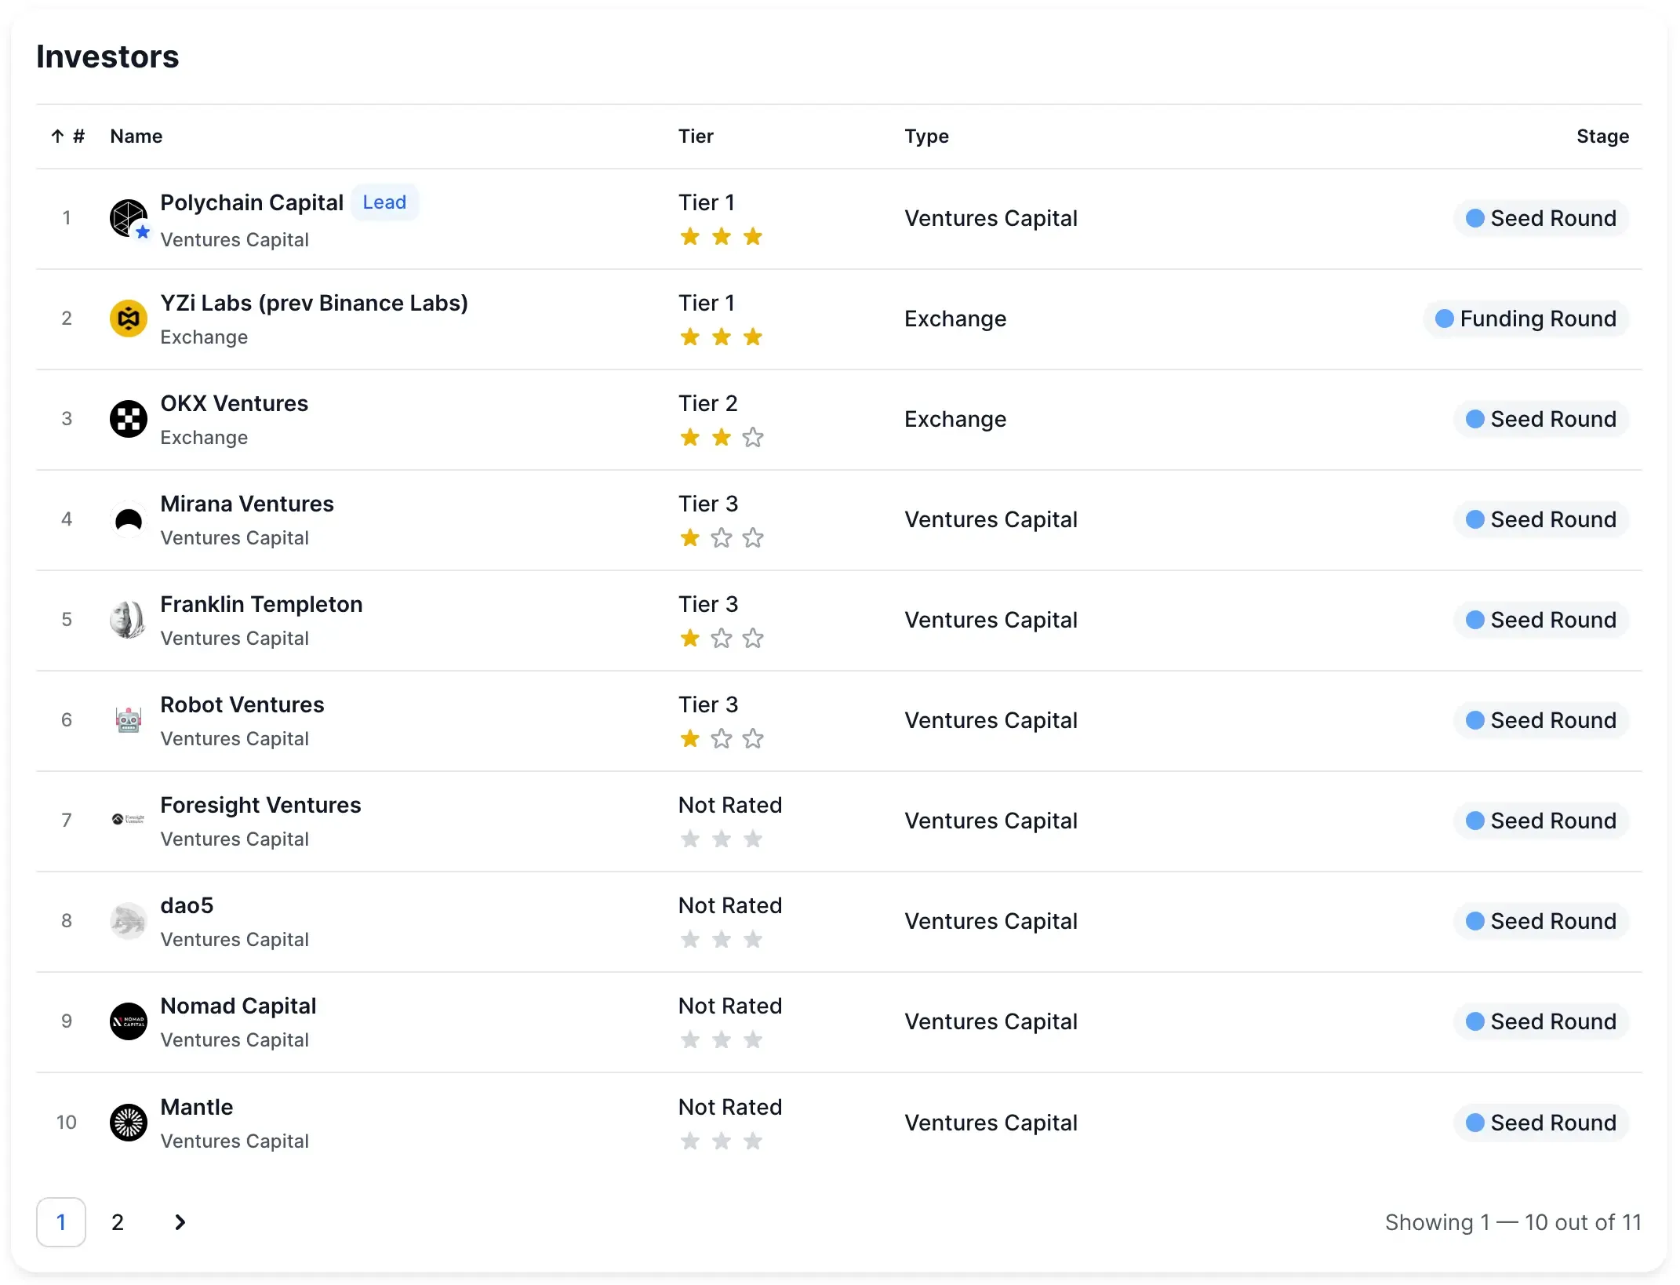Go to next page with chevron arrow
Screen dimensions: 1680x1285
(180, 1222)
